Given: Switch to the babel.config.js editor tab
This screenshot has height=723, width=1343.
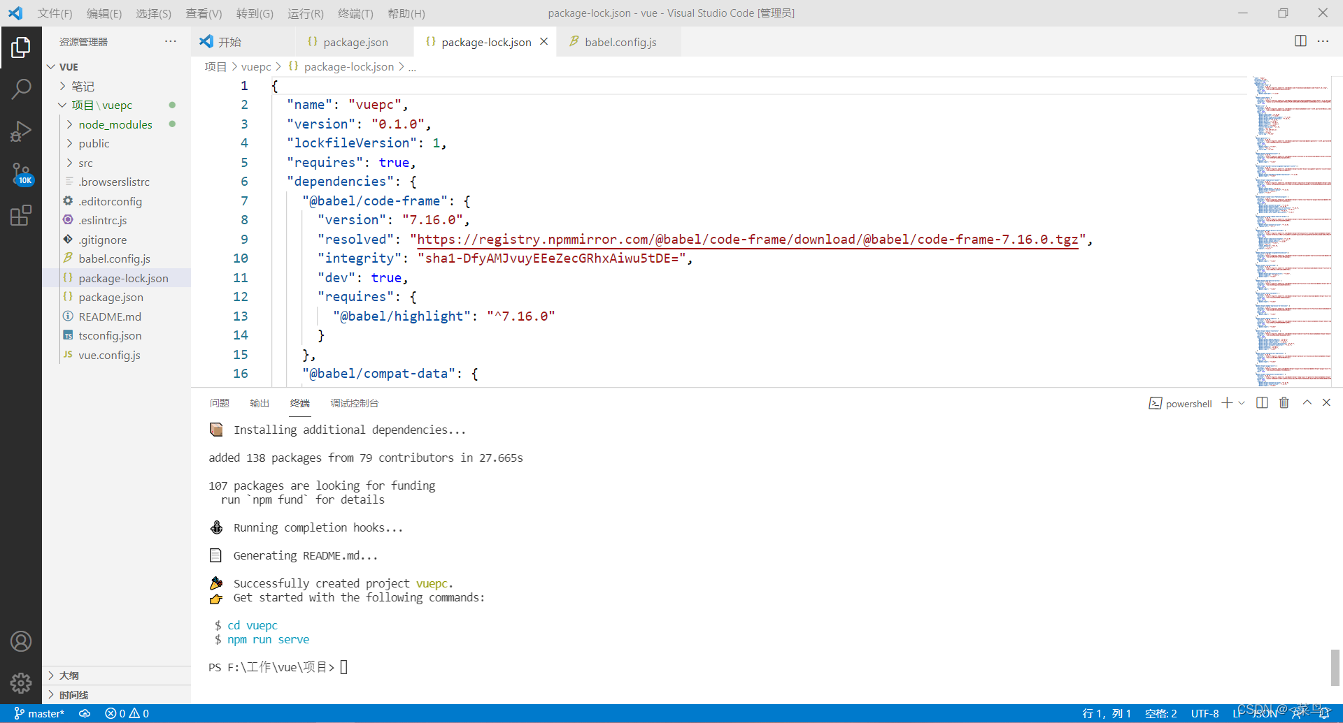Looking at the screenshot, I should point(618,42).
